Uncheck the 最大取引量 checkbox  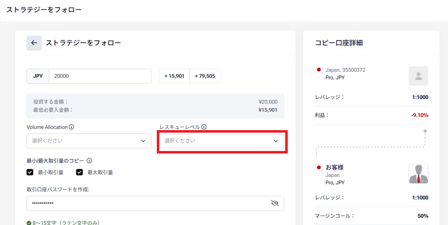tap(80, 172)
